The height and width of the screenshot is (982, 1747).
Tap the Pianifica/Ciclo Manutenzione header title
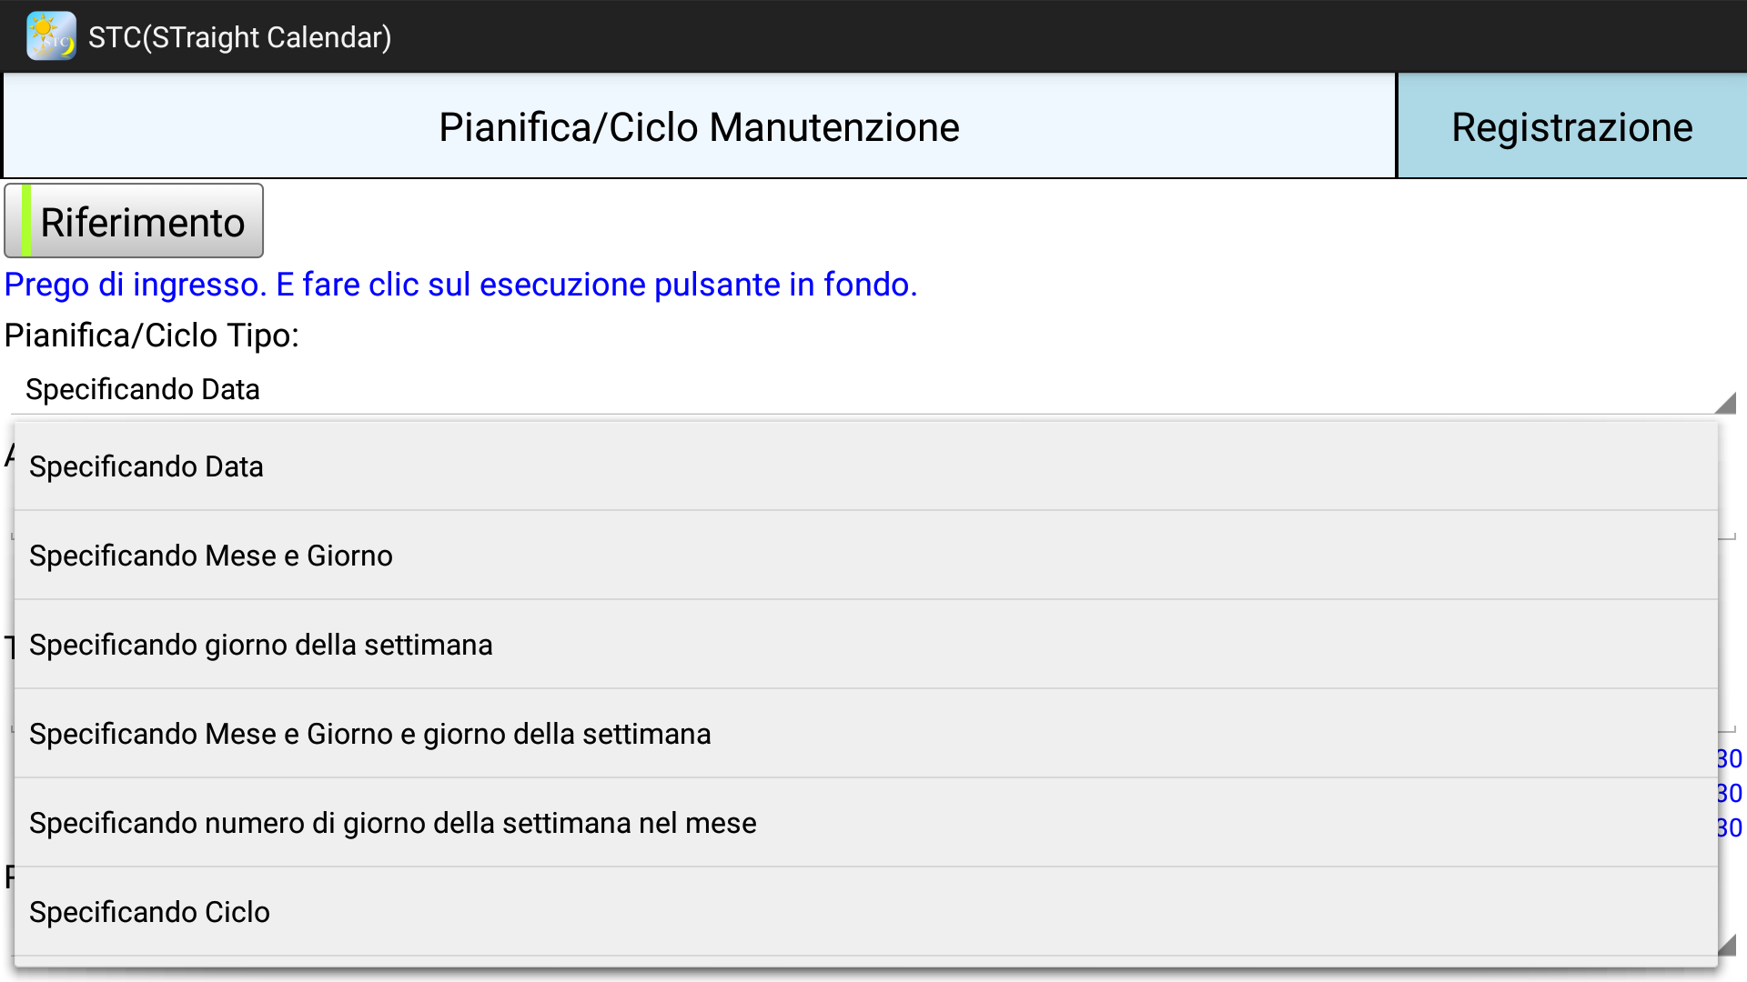pos(699,126)
